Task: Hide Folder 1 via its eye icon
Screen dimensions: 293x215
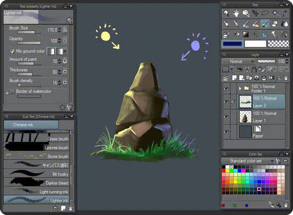Action: coord(226,88)
